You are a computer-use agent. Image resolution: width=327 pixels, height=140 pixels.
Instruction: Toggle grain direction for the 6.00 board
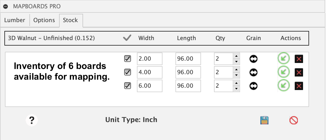tap(253, 86)
